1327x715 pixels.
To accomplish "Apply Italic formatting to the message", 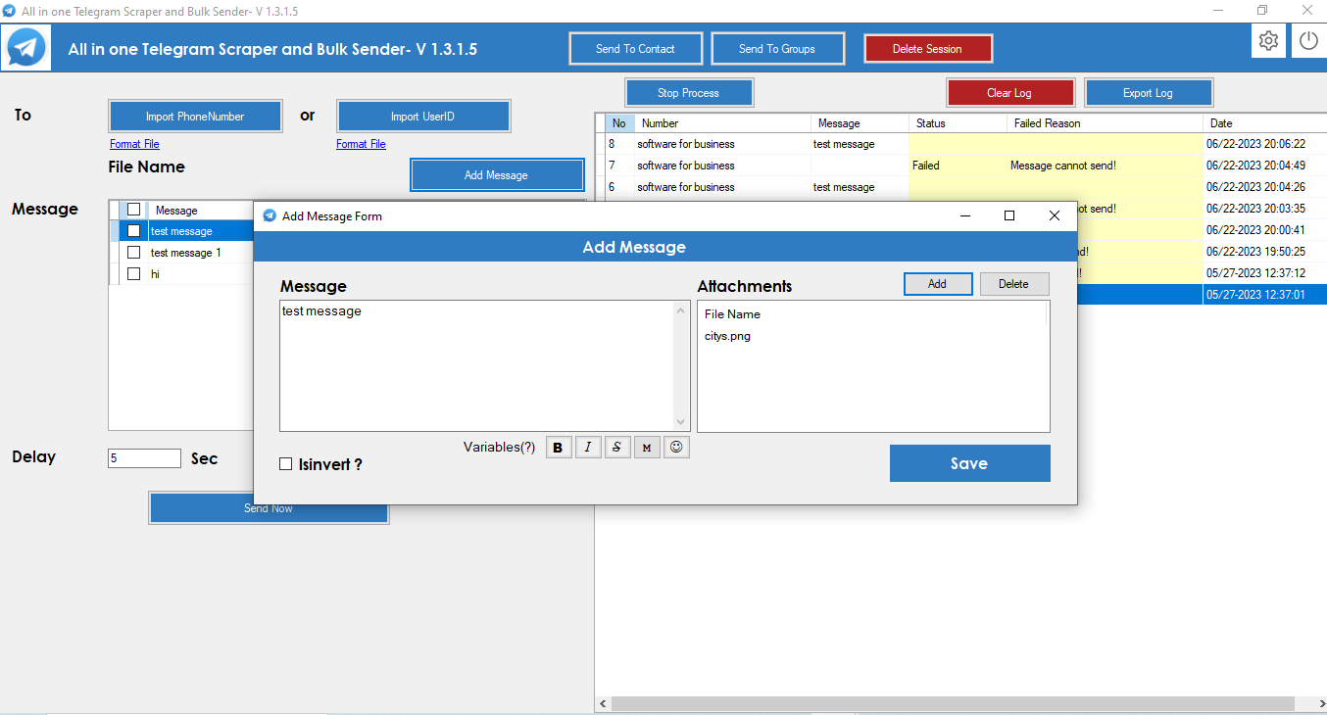I will tap(587, 447).
